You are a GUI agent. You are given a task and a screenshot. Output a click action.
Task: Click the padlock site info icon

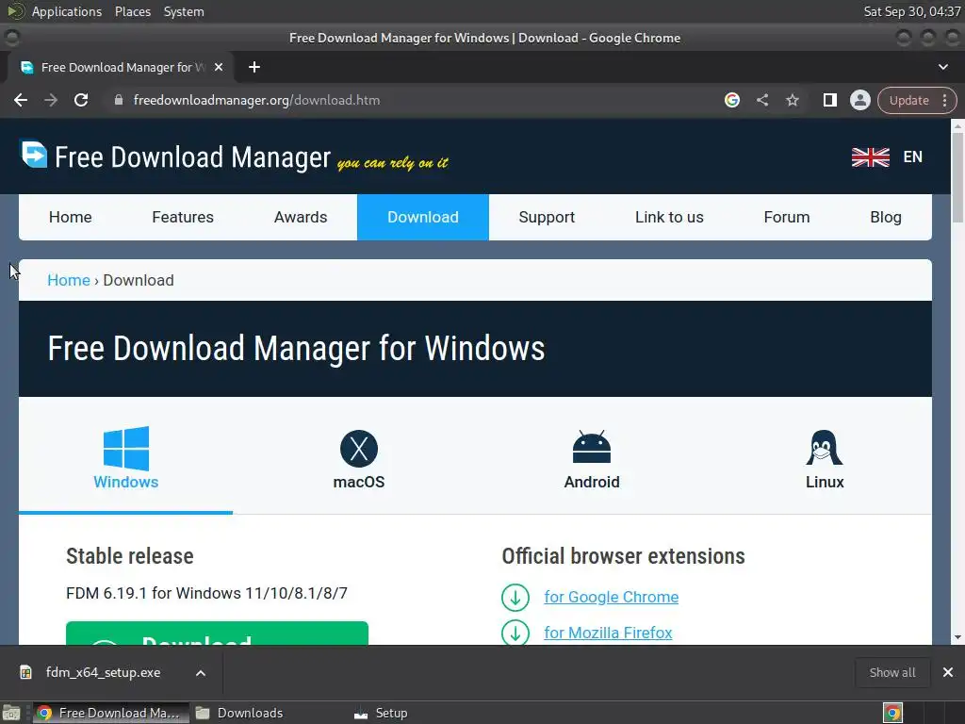click(119, 100)
